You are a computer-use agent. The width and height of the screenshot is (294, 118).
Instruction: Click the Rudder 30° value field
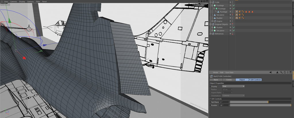[224, 105]
